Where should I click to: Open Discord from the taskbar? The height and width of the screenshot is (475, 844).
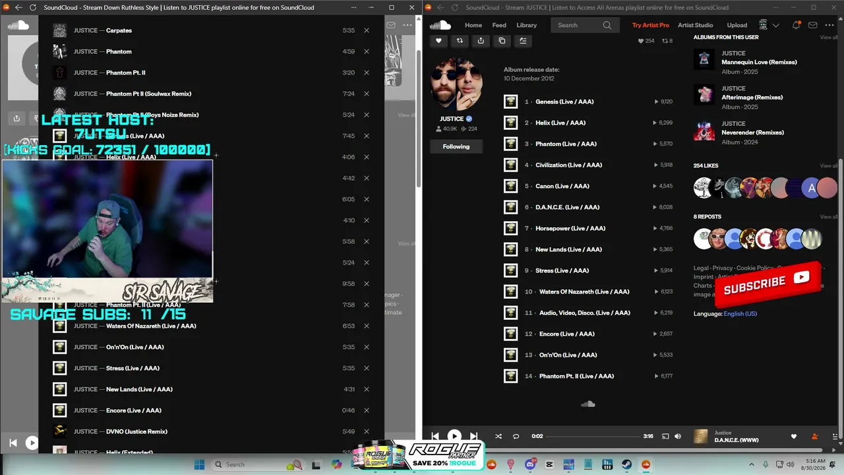pyautogui.click(x=530, y=464)
